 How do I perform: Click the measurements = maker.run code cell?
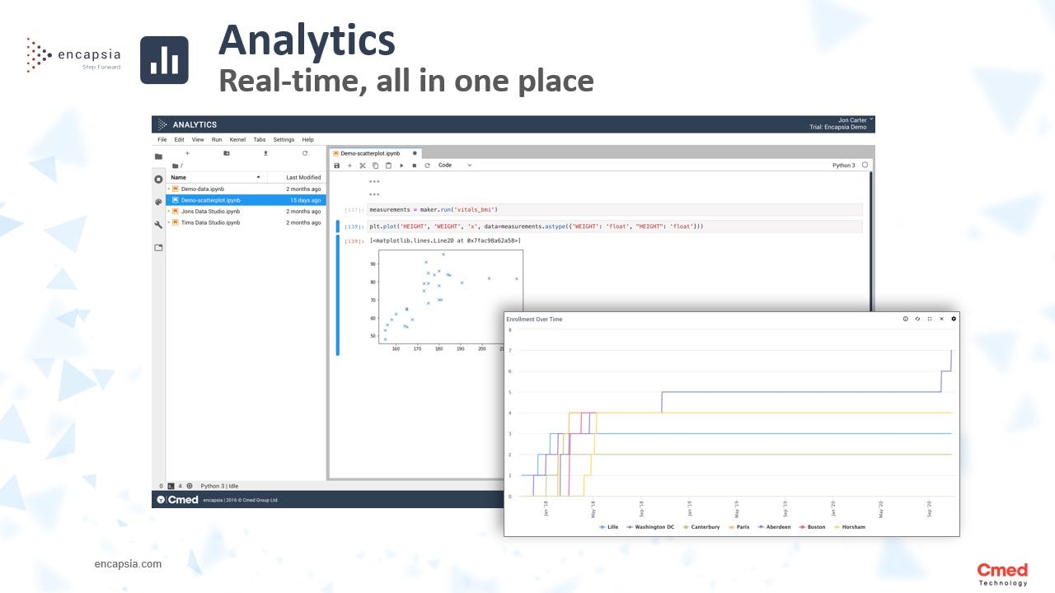615,210
